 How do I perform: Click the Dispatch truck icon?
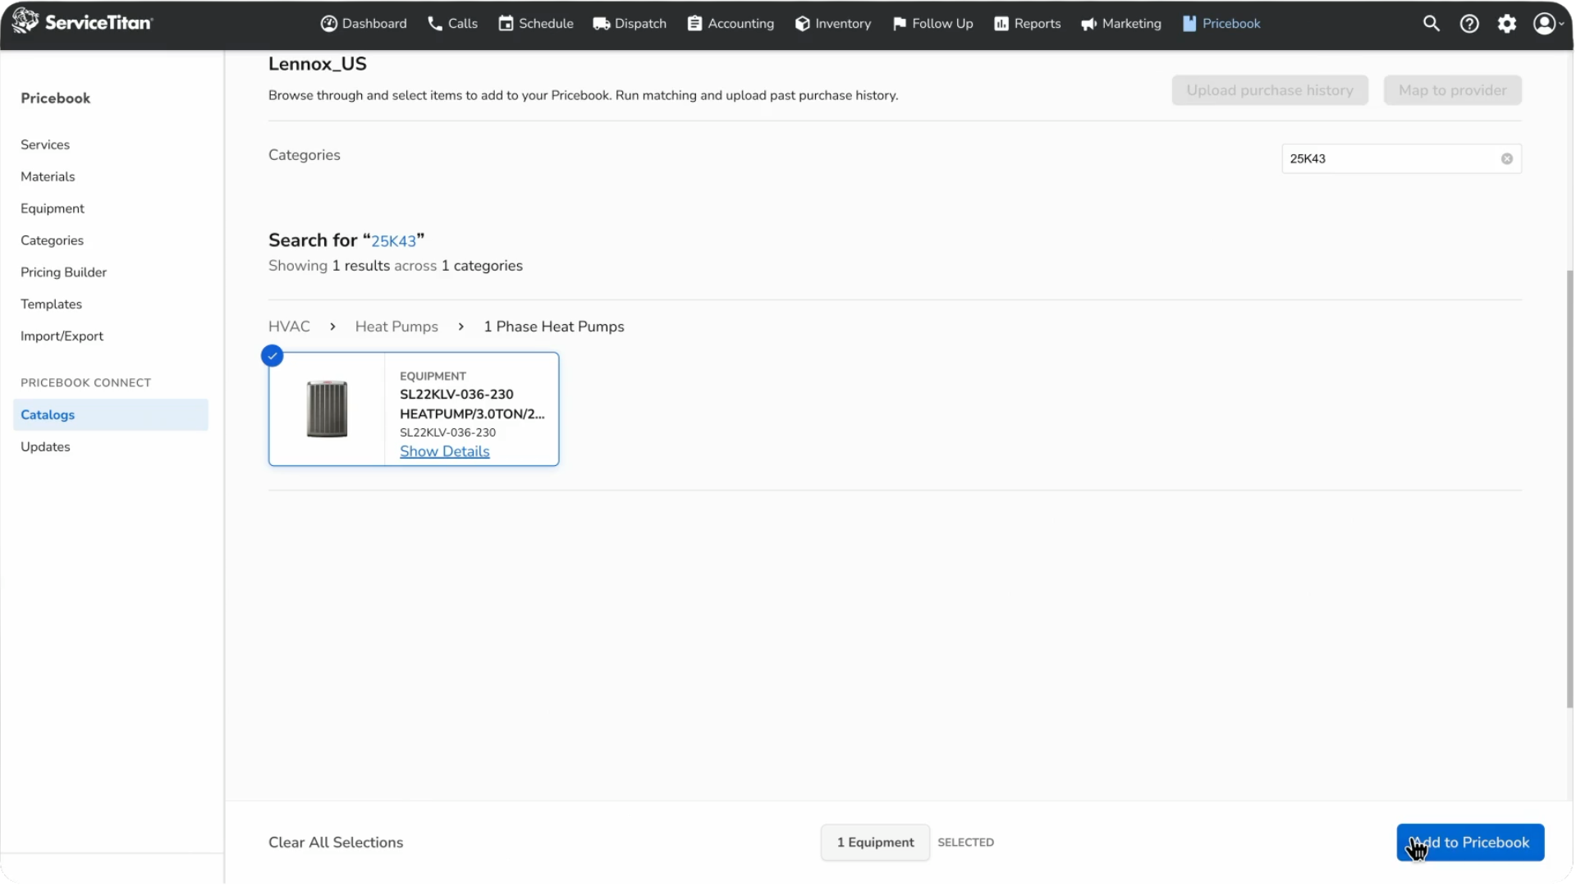pyautogui.click(x=602, y=24)
